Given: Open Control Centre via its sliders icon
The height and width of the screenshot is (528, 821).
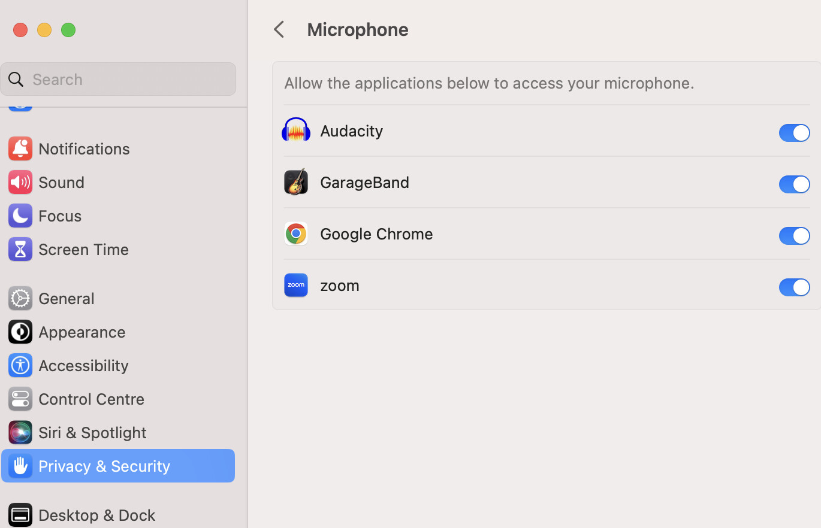Looking at the screenshot, I should click(x=20, y=399).
